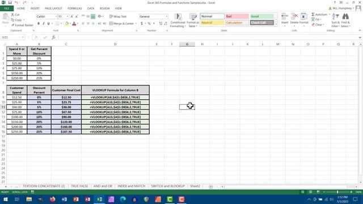Click Decrease Indent icon
The width and height of the screenshot is (363, 204).
tap(99, 23)
